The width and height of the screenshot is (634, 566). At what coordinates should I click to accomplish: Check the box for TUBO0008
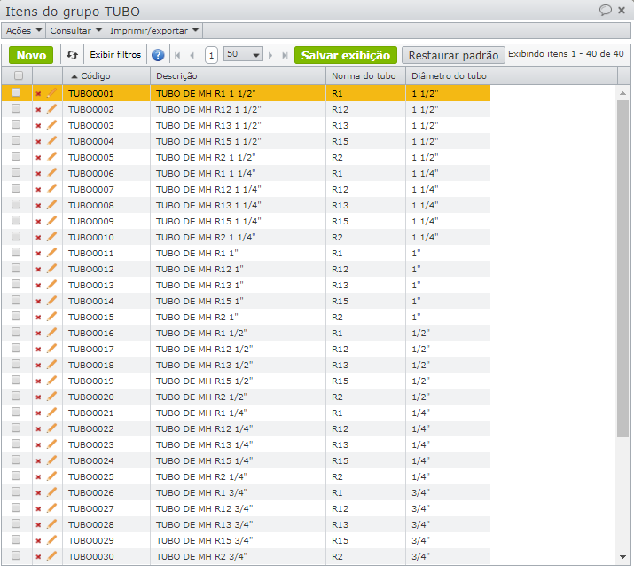16,204
